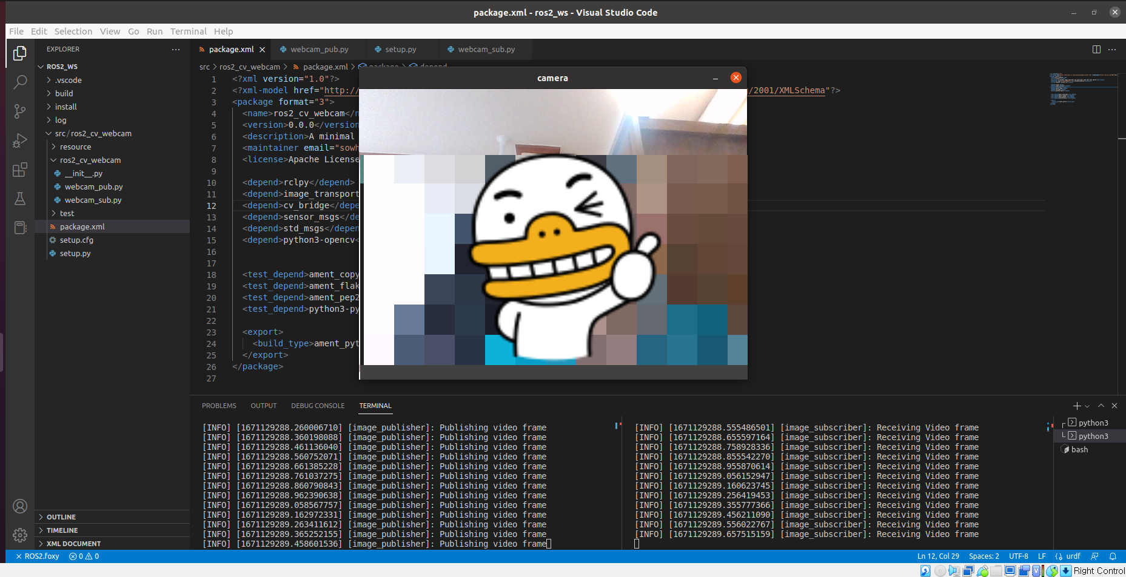Open the Run menu
The height and width of the screenshot is (577, 1126).
(155, 31)
